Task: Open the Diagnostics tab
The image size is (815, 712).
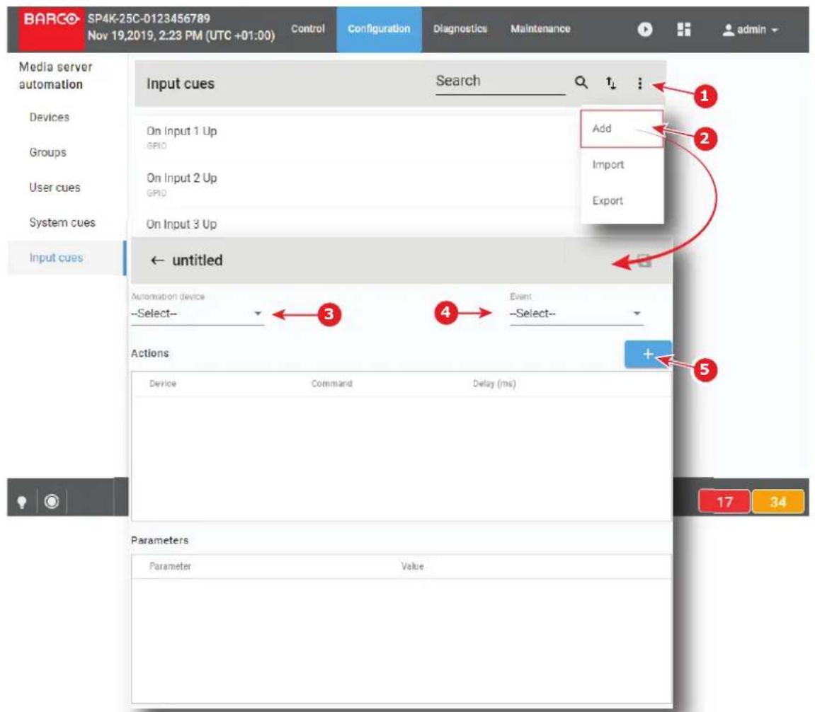Action: pos(460,28)
